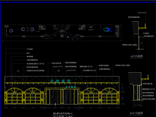Select the hatched wall block in section a
Screen dimensions: 156x117
(135, 28)
